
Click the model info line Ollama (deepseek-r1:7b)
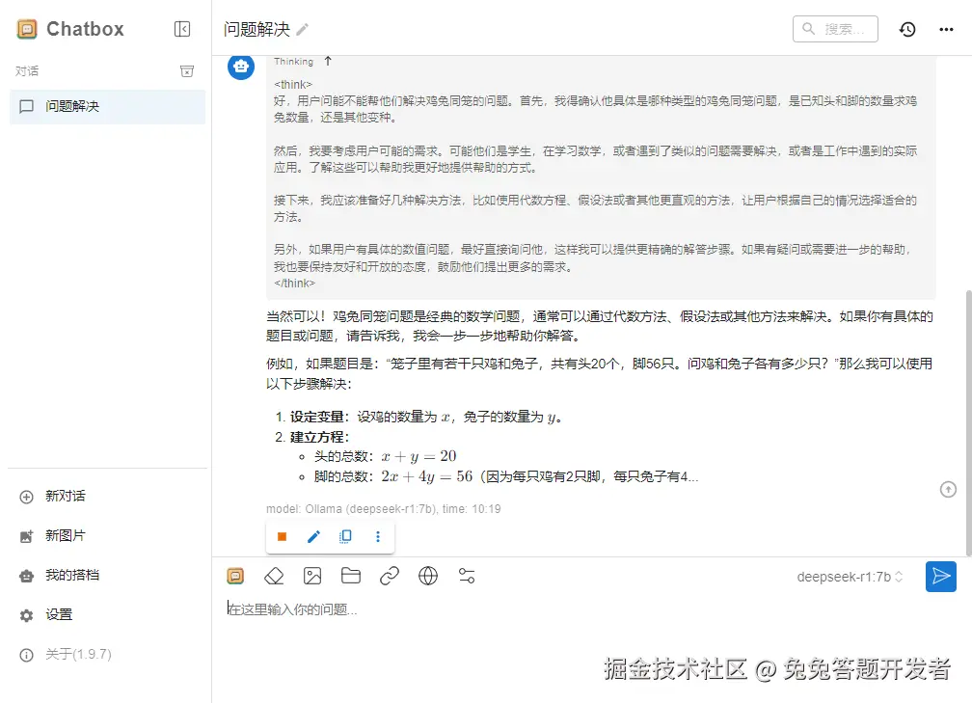[x=383, y=509]
